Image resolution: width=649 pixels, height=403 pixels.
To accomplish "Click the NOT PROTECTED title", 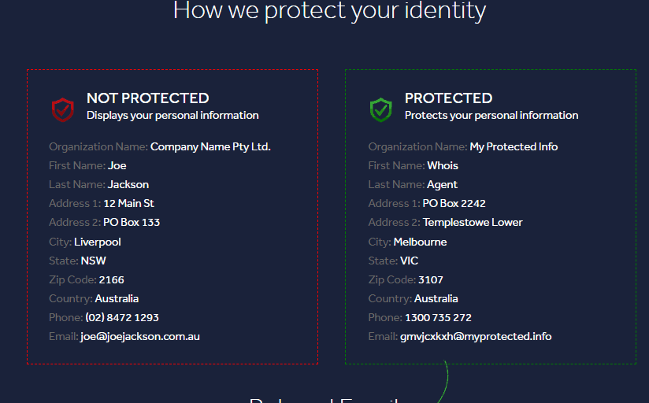I will coord(148,98).
